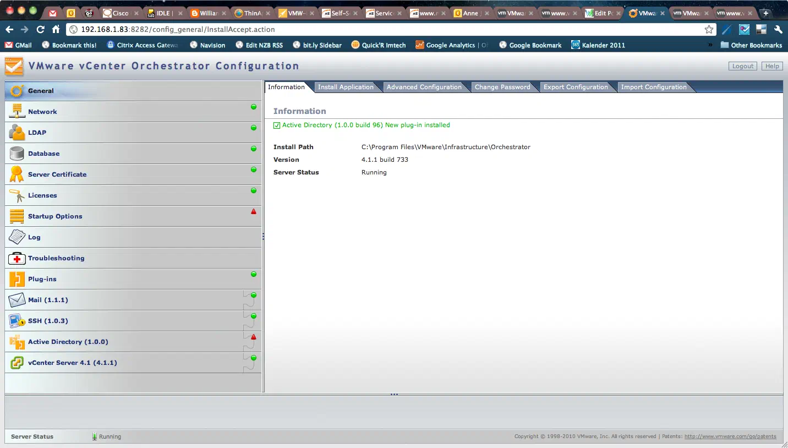Select the vCenter Server 4.1 icon
Image resolution: width=788 pixels, height=448 pixels.
pyautogui.click(x=17, y=363)
